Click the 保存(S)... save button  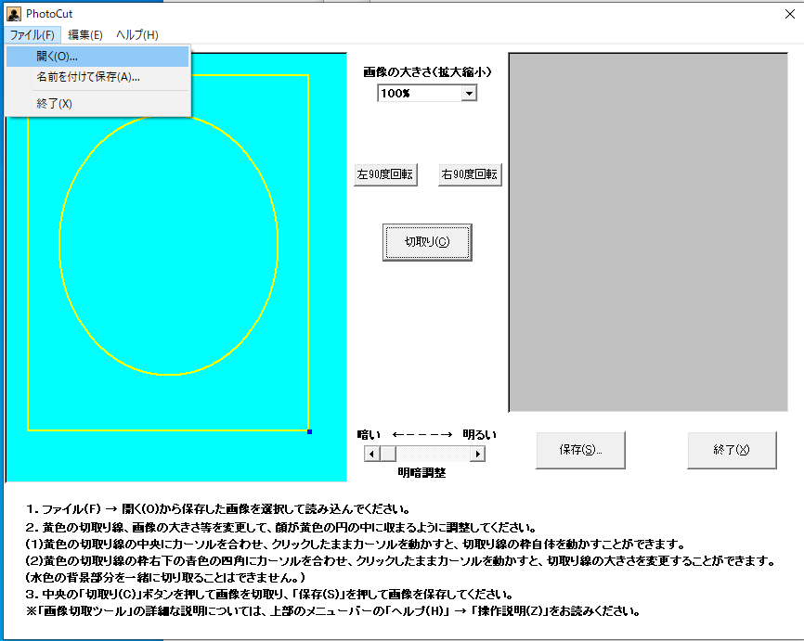point(580,450)
